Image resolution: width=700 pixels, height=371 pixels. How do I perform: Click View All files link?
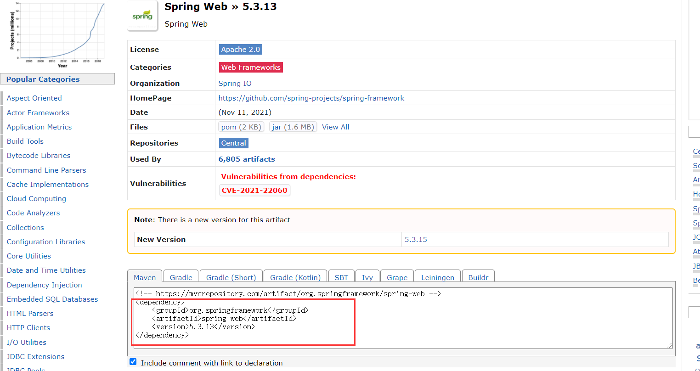point(335,127)
